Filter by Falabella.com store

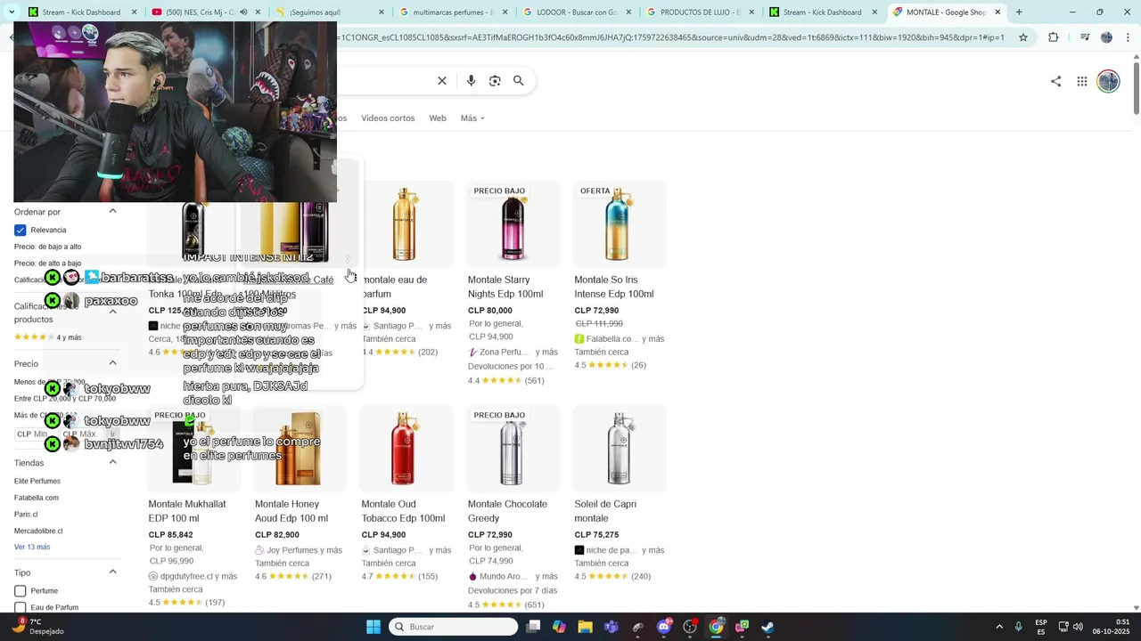pyautogui.click(x=37, y=498)
